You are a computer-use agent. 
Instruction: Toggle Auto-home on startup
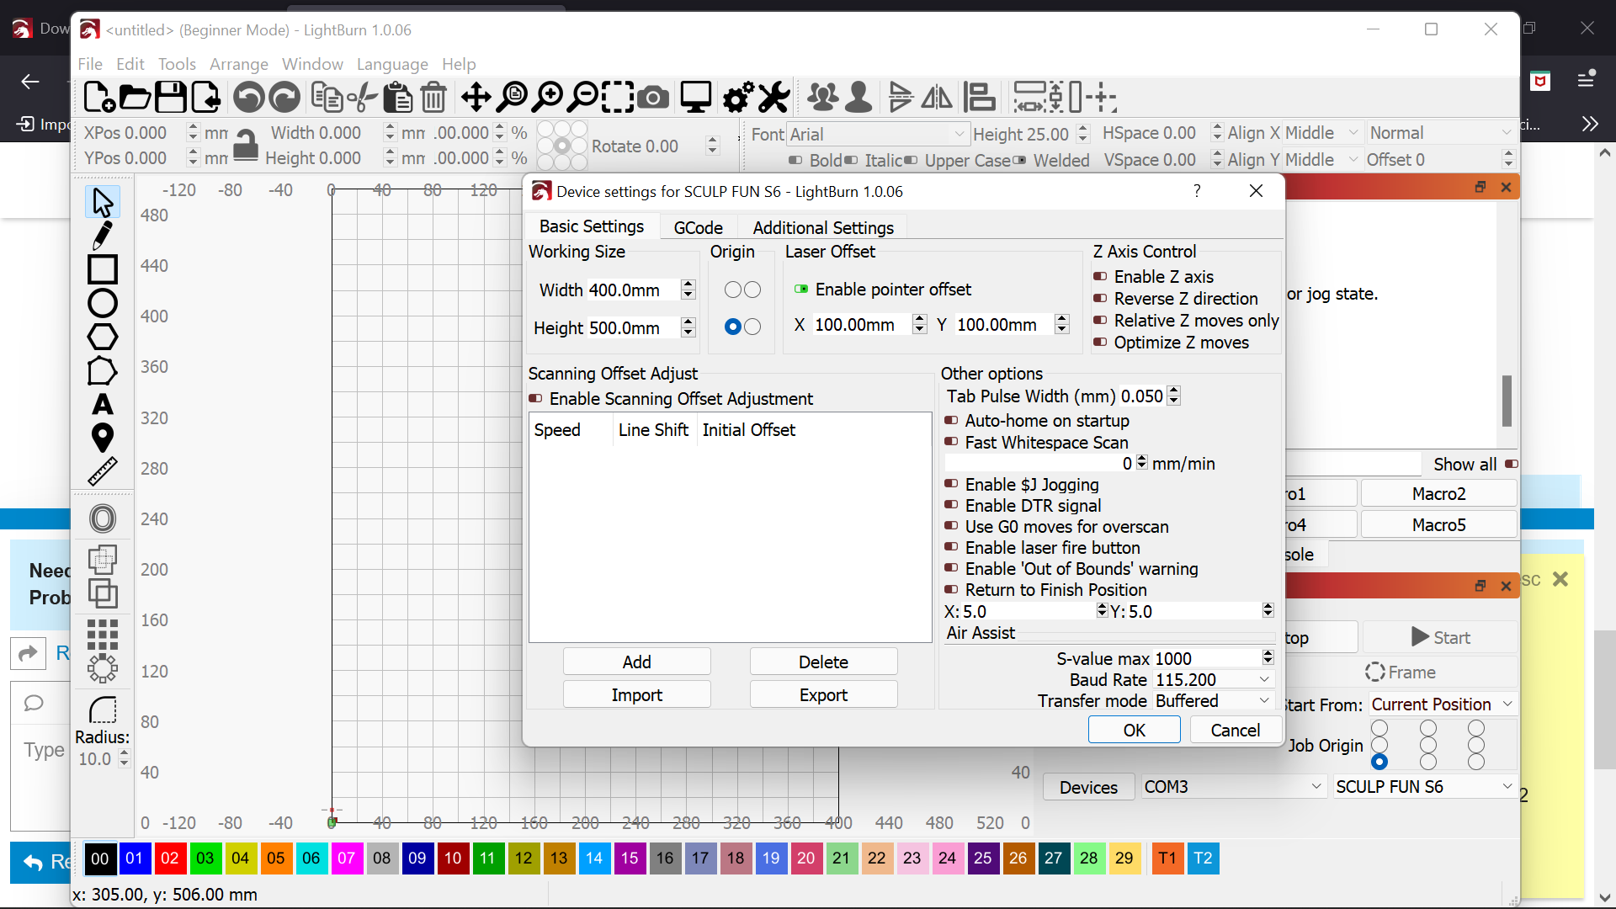pos(951,421)
